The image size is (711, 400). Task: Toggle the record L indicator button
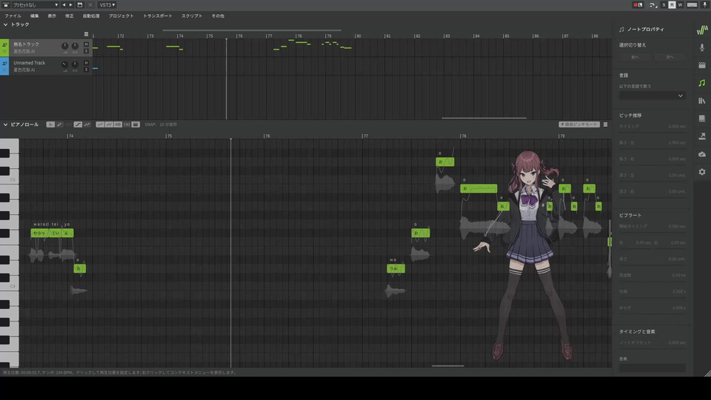638,5
